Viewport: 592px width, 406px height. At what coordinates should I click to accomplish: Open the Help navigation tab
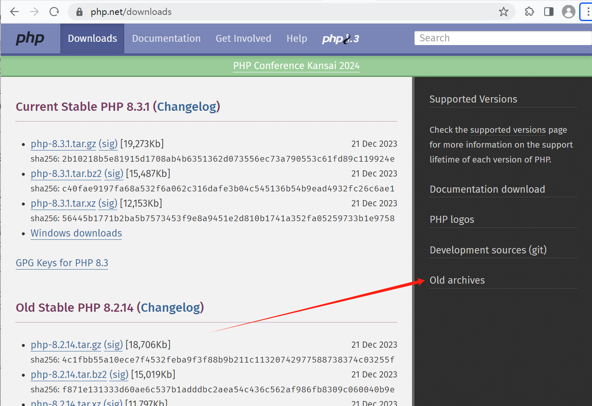pyautogui.click(x=297, y=38)
